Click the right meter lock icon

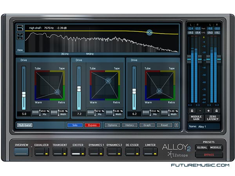click(x=217, y=111)
